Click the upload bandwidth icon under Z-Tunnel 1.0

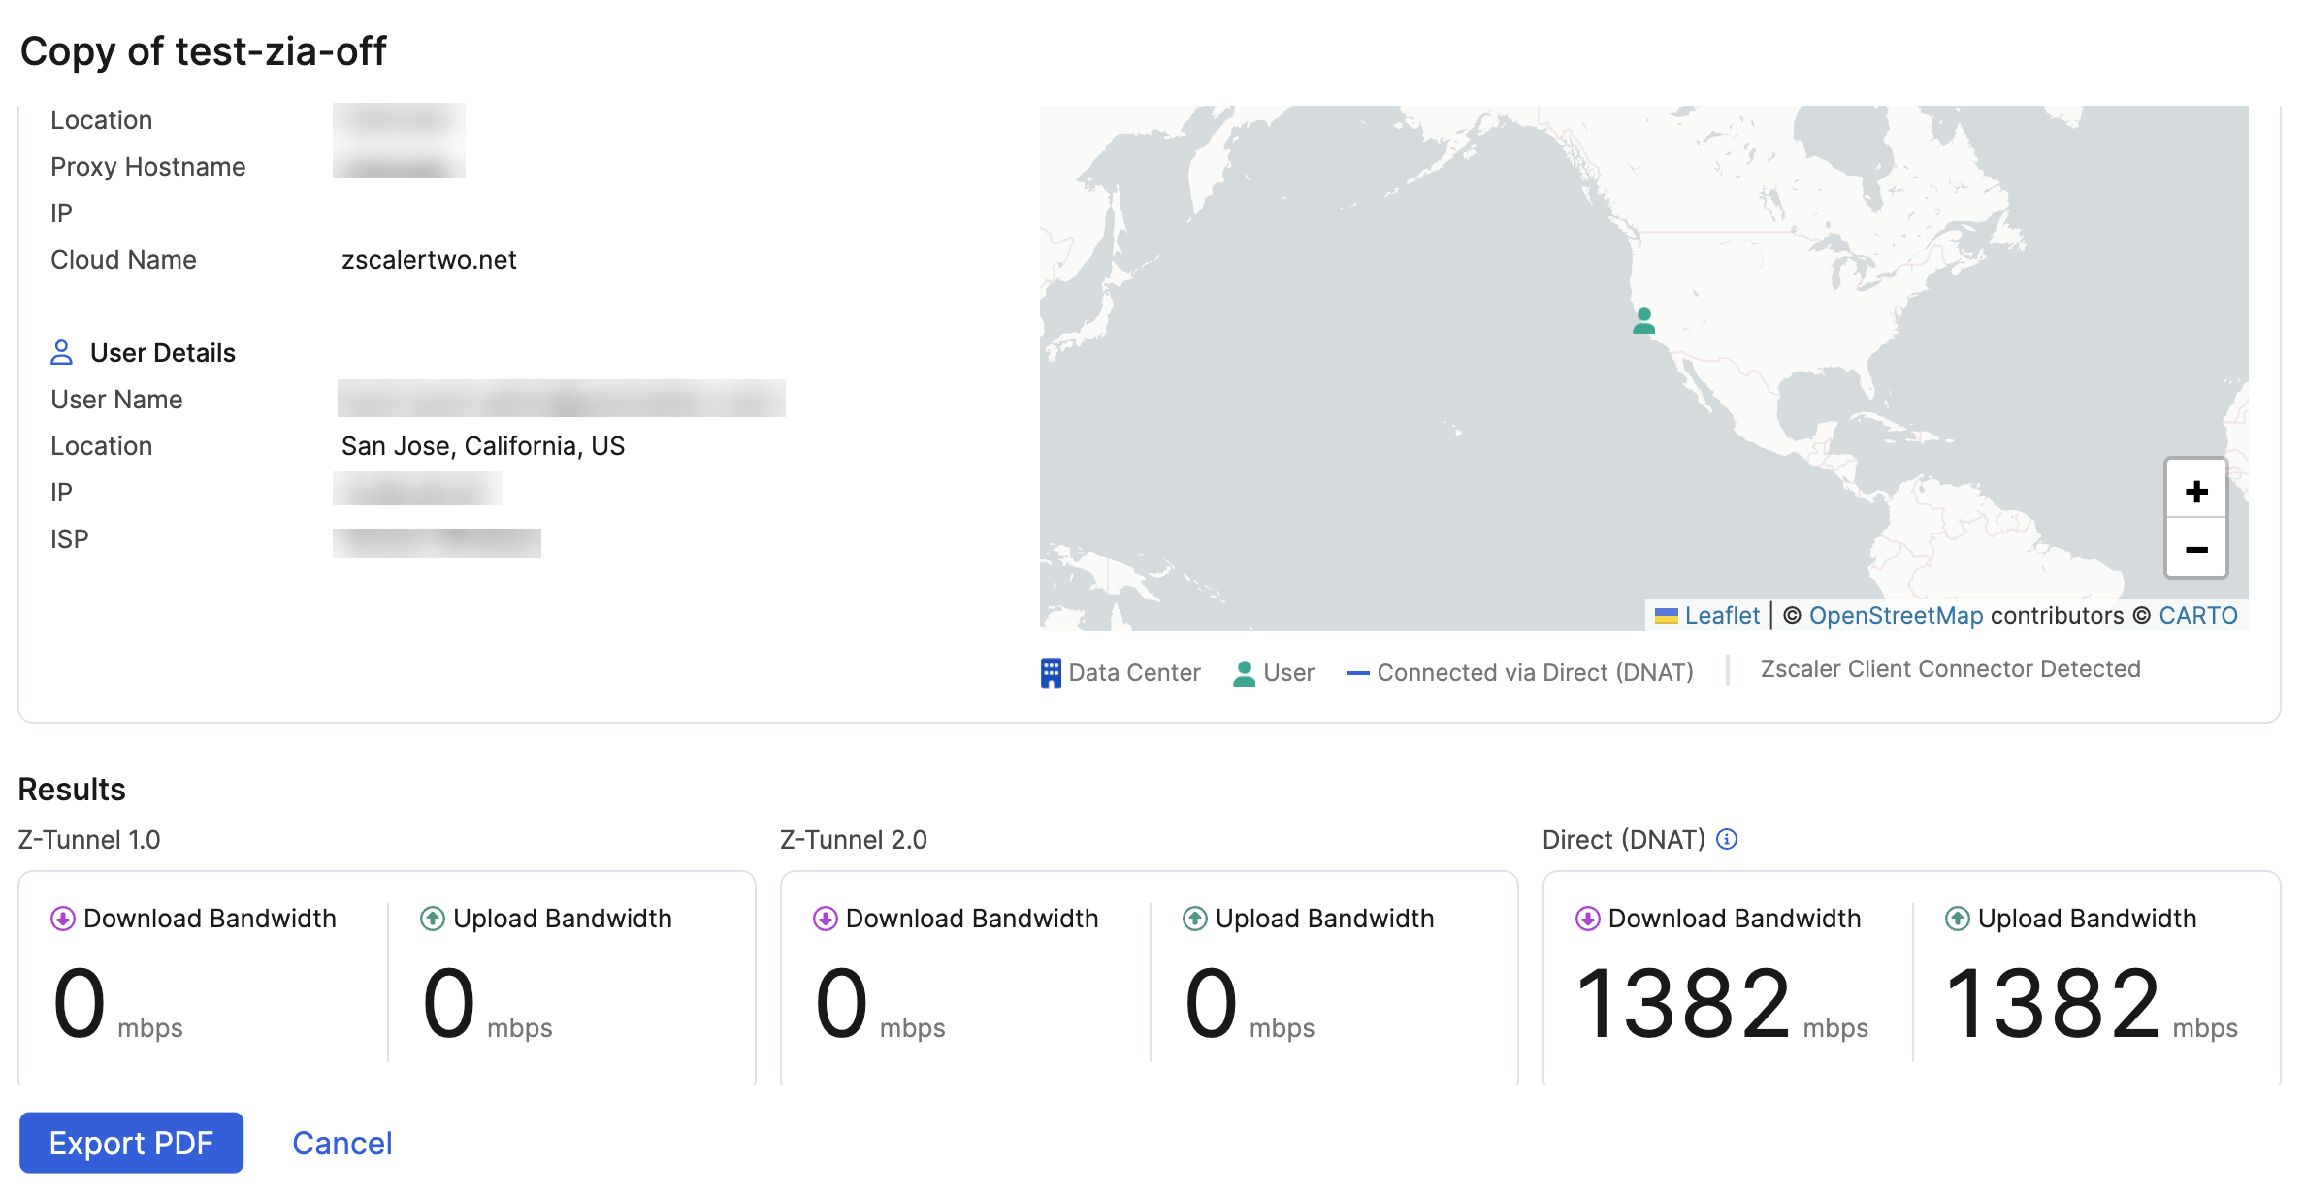point(432,918)
